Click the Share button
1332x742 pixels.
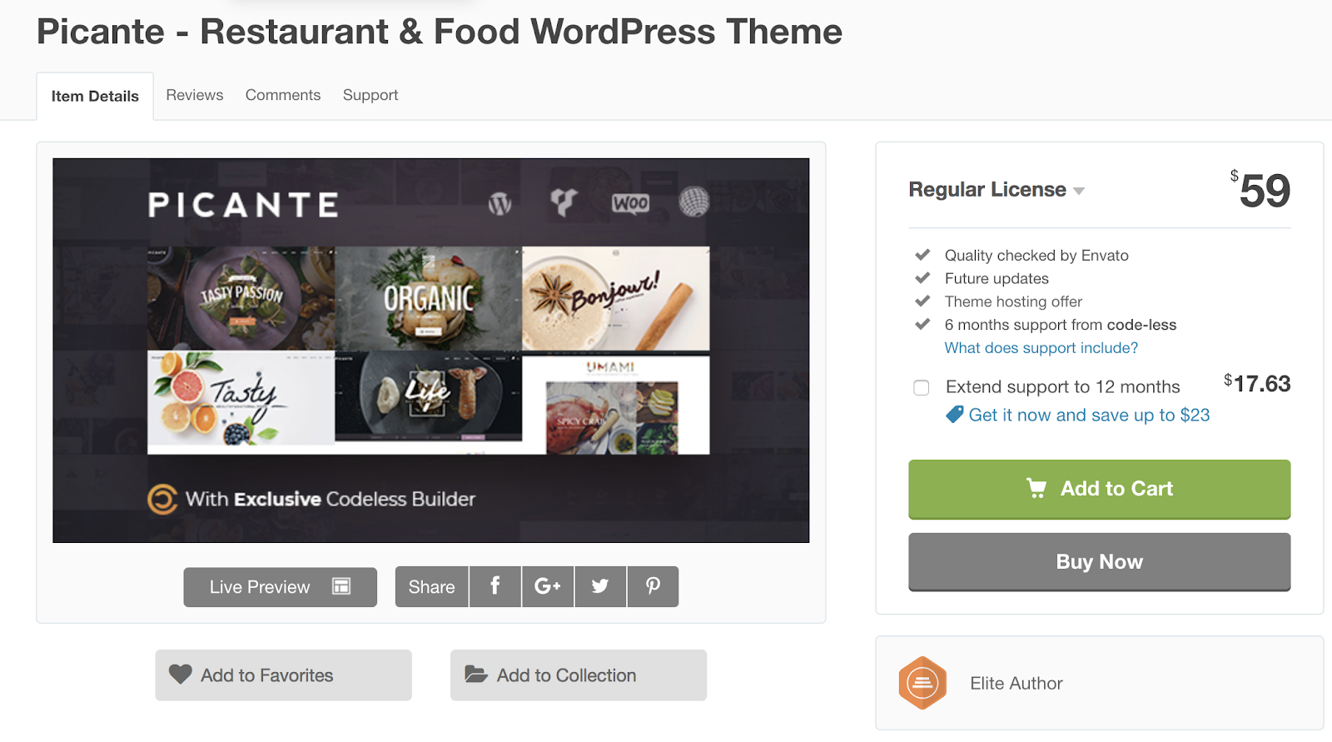[x=431, y=586]
